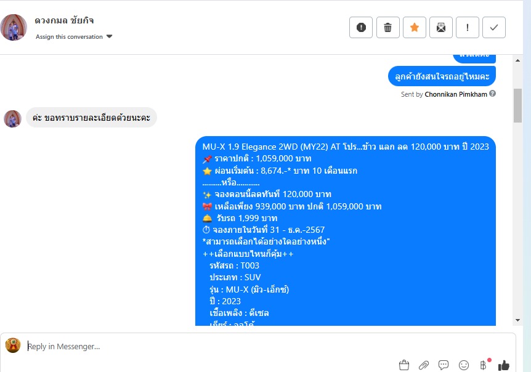Click the help icon next to Chonnikan Pimkham

coord(493,94)
